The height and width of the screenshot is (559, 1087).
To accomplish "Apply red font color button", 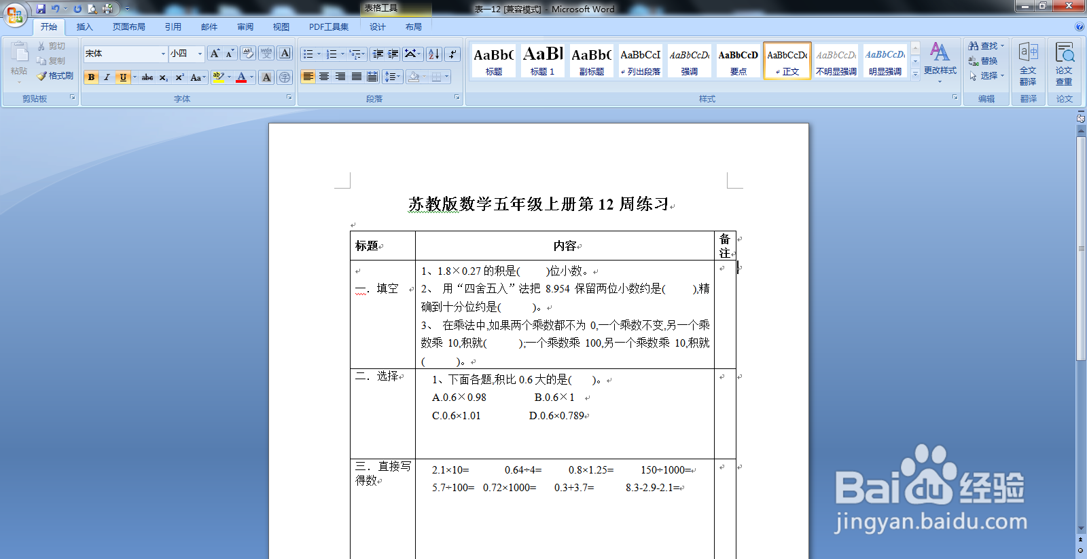I will [x=241, y=77].
